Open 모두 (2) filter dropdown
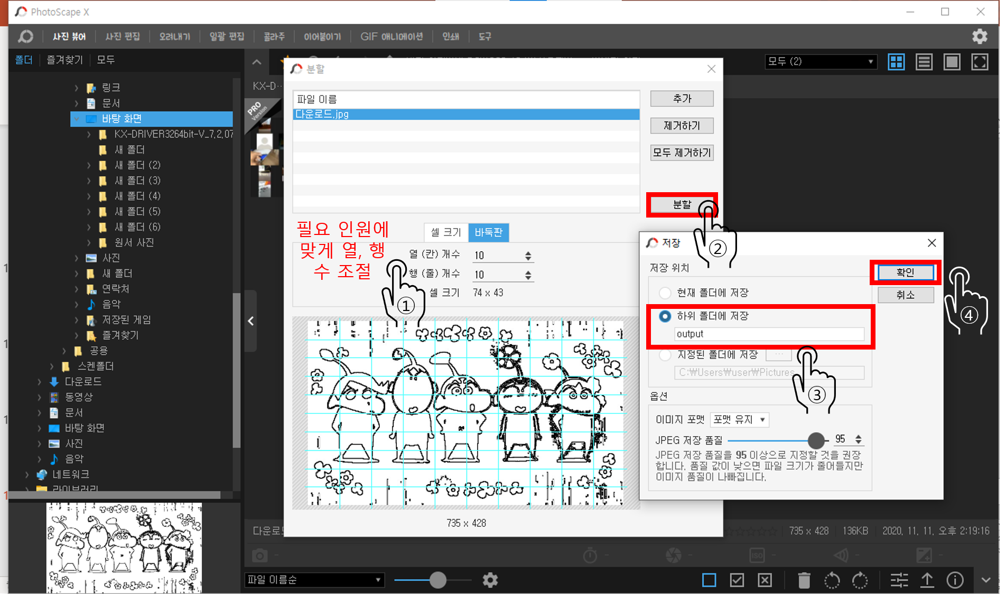Screen dimensions: 1006x594 click(x=821, y=62)
